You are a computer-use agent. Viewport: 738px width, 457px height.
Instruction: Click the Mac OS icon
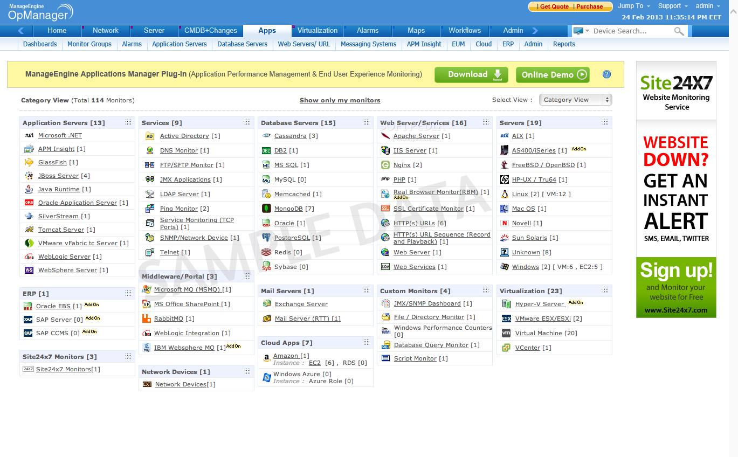pos(505,209)
